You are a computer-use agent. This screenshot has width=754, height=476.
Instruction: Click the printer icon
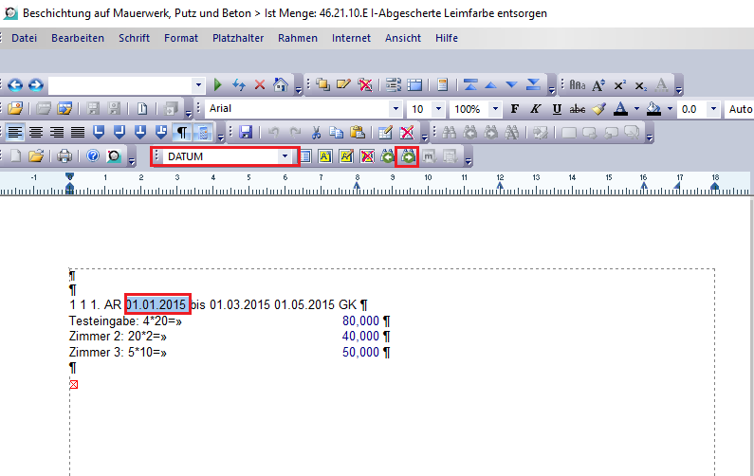(x=64, y=156)
